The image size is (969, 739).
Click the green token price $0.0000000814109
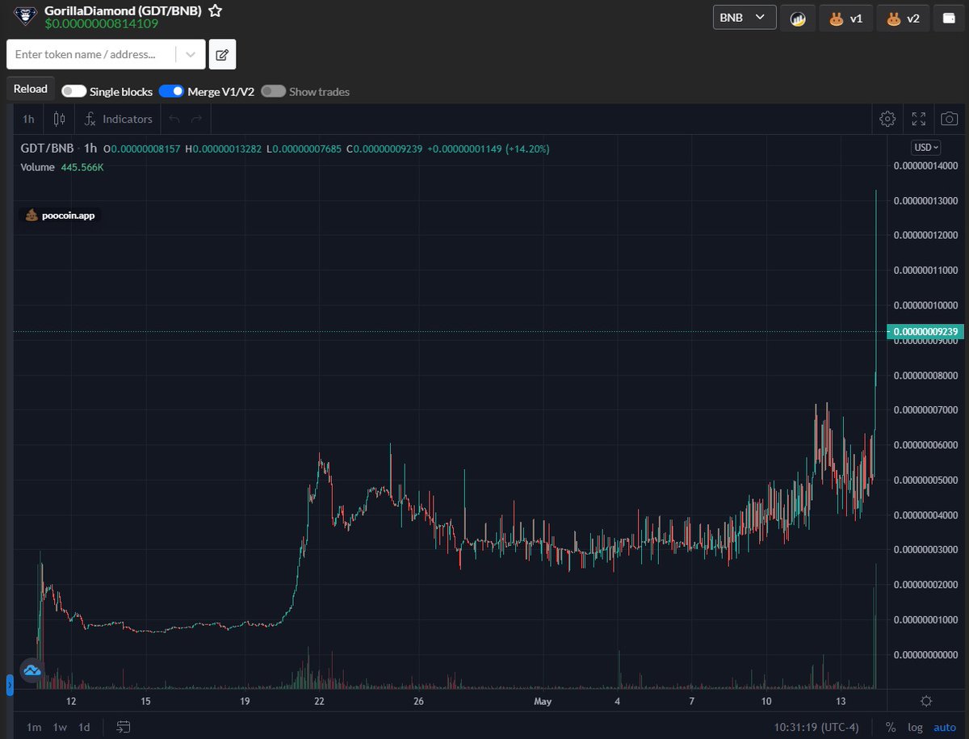pos(102,23)
